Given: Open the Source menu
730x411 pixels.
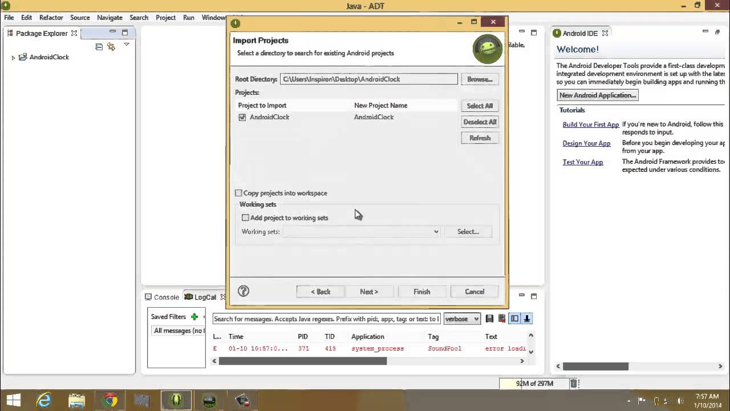Looking at the screenshot, I should tap(80, 18).
